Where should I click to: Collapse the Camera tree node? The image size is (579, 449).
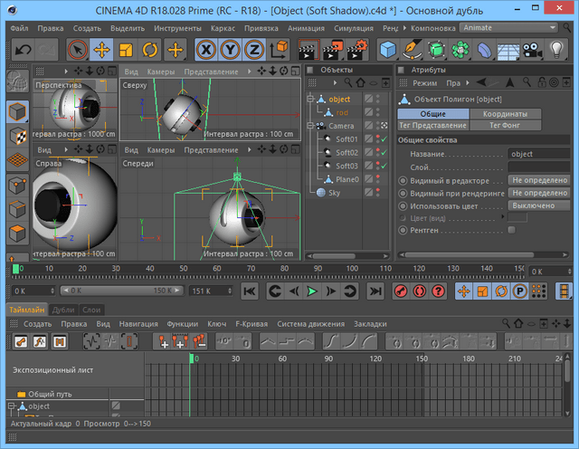(310, 126)
